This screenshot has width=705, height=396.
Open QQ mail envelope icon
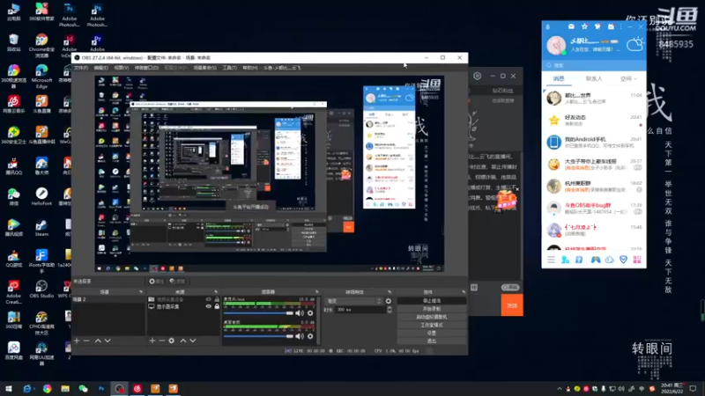click(x=571, y=27)
